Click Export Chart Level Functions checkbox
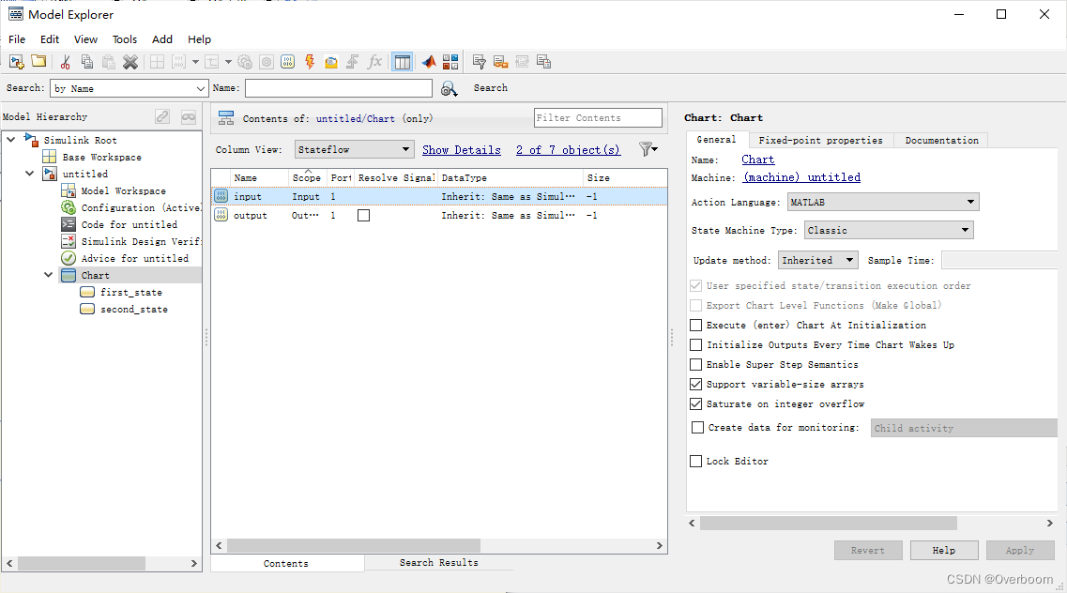 (x=696, y=305)
